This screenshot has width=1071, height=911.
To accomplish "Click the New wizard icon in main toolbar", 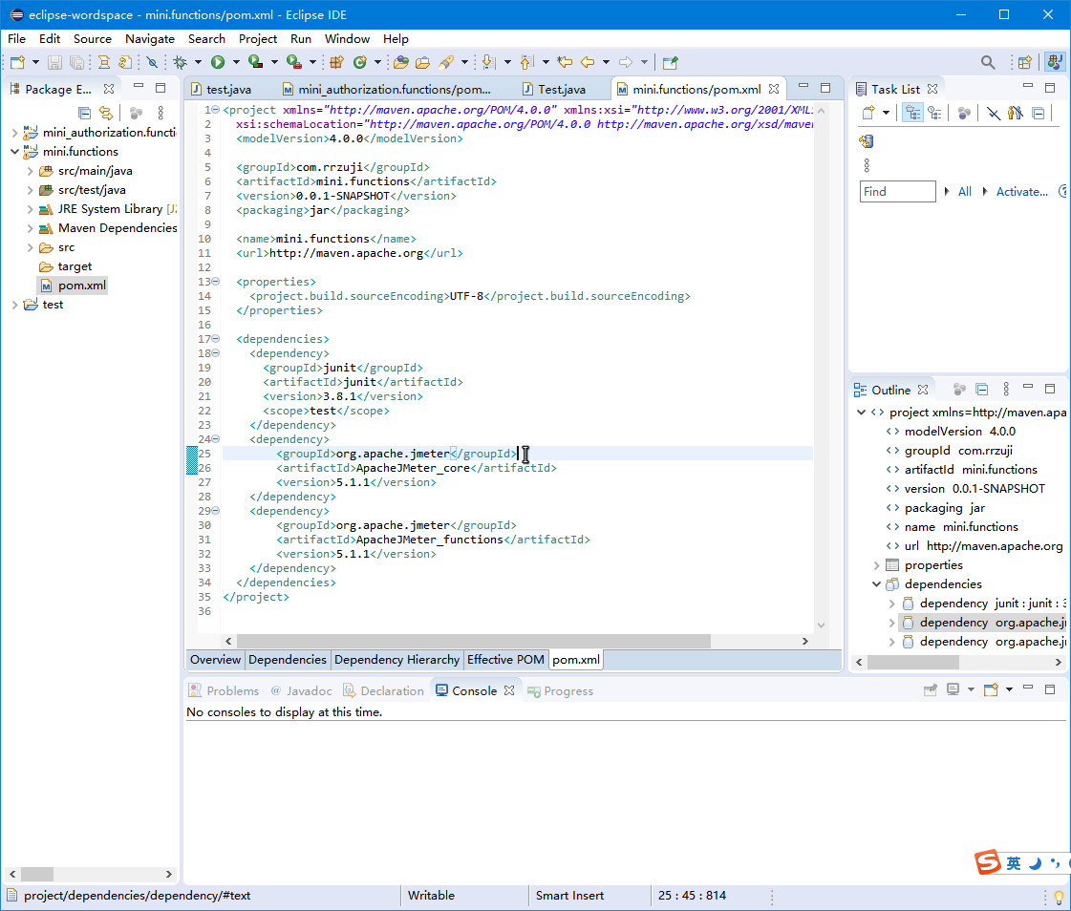I will click(x=16, y=62).
